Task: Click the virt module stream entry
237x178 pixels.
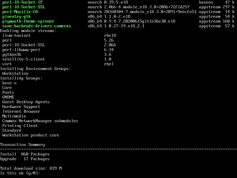Action: 7,64
